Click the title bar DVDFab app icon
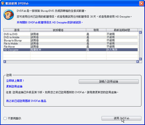 pos(3,3)
